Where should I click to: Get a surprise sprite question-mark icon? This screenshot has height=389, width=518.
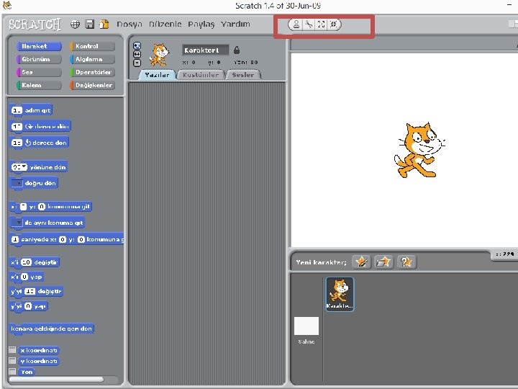coord(406,262)
